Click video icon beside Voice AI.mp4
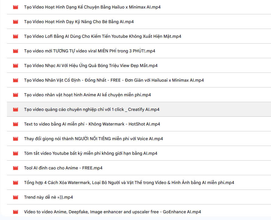The height and width of the screenshot is (220, 271). coord(16,139)
